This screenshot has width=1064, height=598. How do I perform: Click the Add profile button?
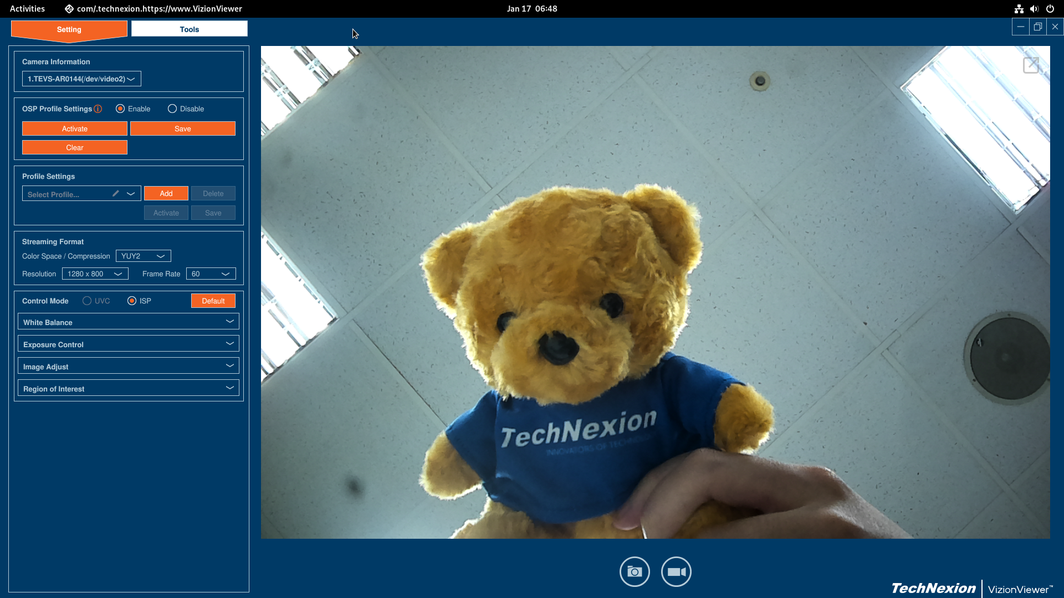point(166,193)
